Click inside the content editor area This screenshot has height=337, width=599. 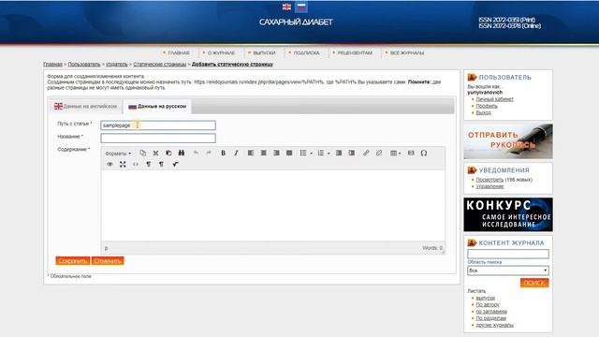(272, 206)
